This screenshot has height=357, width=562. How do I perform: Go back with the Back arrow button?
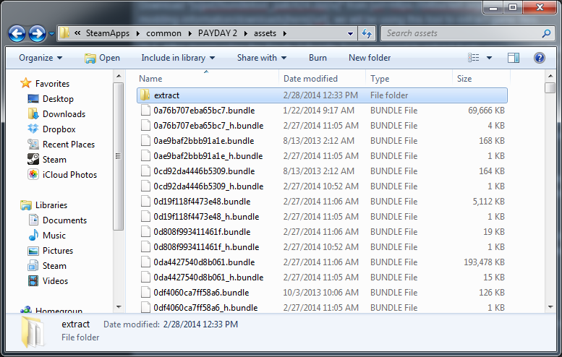point(17,34)
